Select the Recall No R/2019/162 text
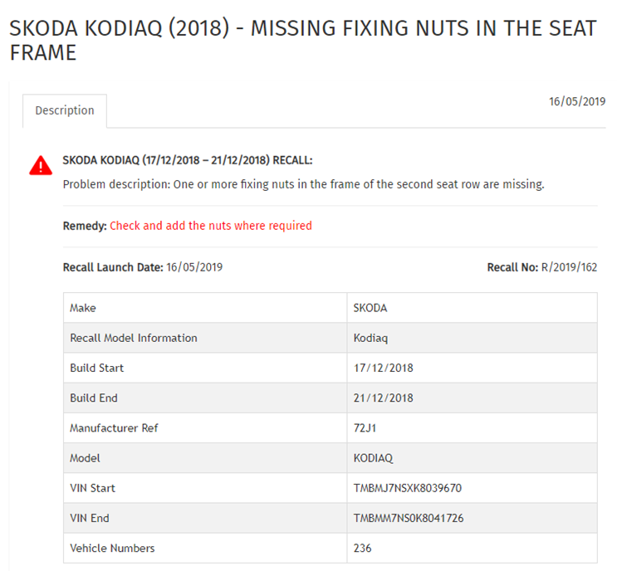This screenshot has height=571, width=617. pos(541,267)
